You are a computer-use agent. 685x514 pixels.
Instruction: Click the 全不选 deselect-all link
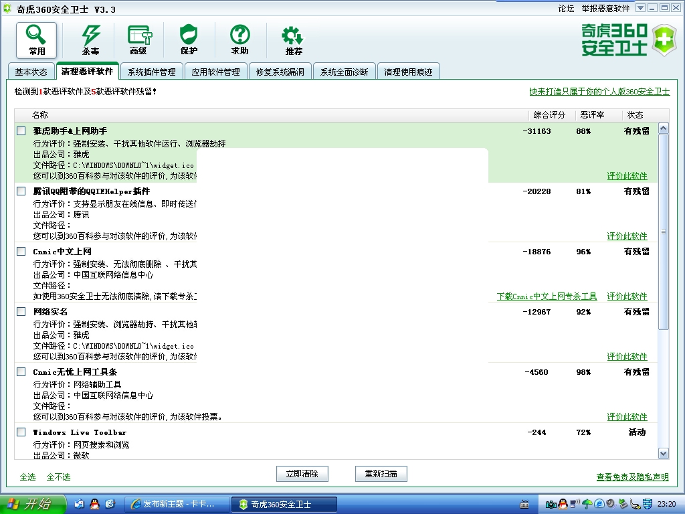[59, 477]
